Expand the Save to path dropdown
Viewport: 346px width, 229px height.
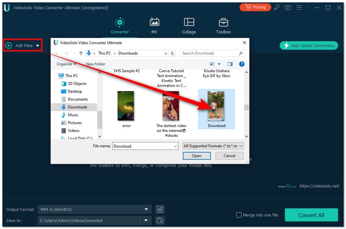click(x=146, y=221)
